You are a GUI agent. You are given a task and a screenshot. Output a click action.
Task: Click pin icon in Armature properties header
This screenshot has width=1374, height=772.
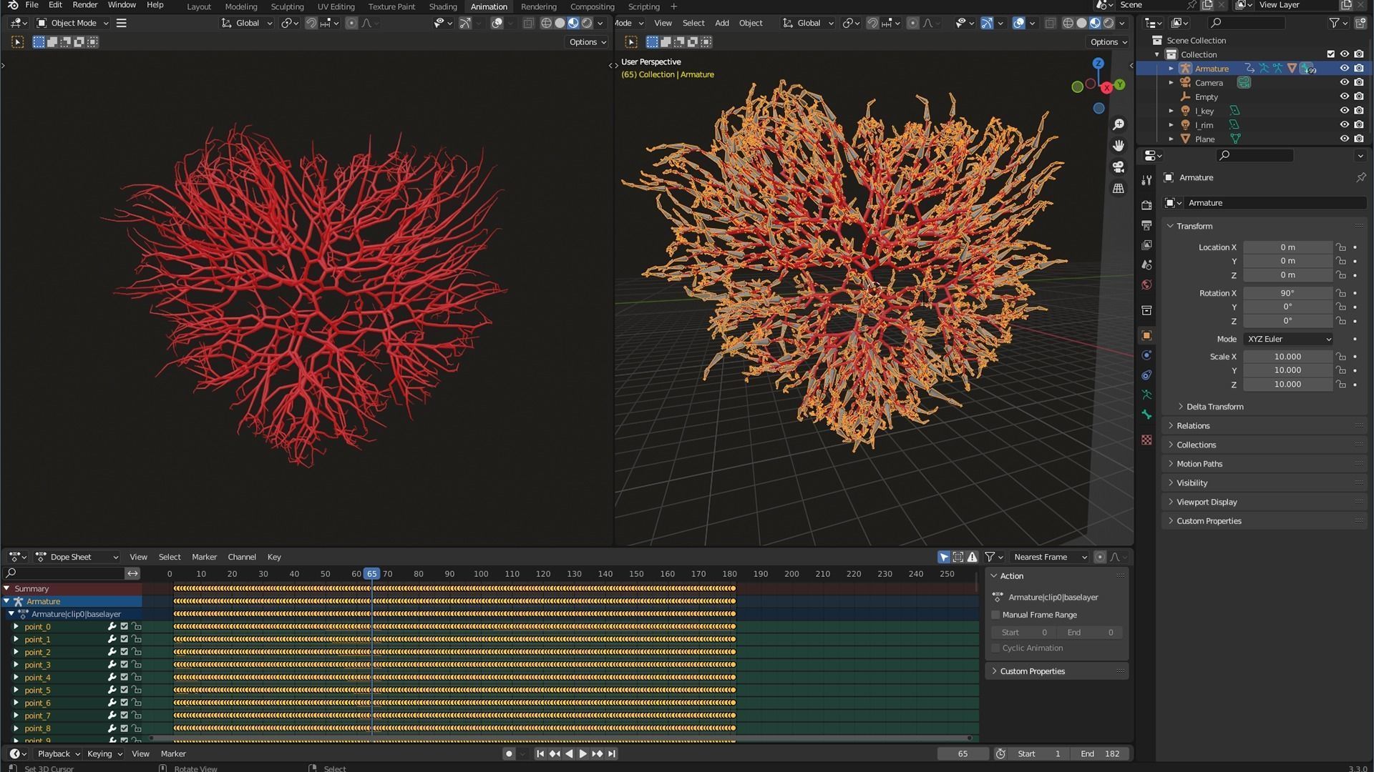(1360, 177)
